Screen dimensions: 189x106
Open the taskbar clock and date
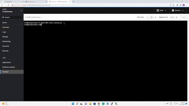pos(182,104)
